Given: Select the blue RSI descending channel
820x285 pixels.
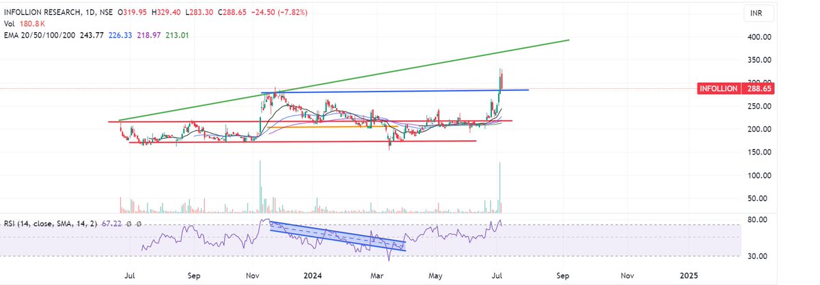Looking at the screenshot, I should click(338, 236).
